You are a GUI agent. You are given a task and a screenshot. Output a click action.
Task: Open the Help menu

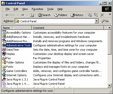(60, 9)
